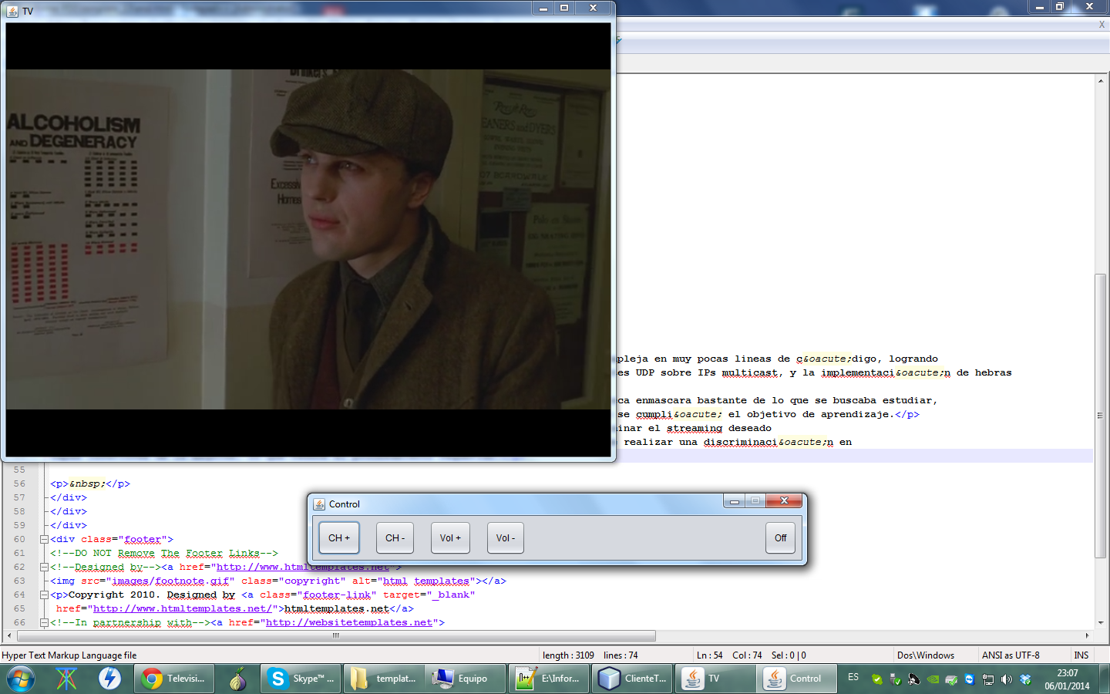Click the editor vertical scrollbar down arrow
This screenshot has height=694, width=1110.
click(1101, 622)
